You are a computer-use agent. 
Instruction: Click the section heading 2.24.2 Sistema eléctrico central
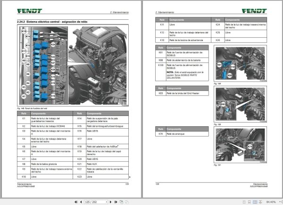click(52, 22)
